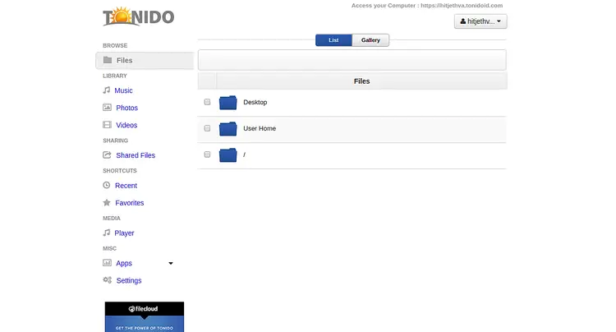Click the Files column header

361,81
